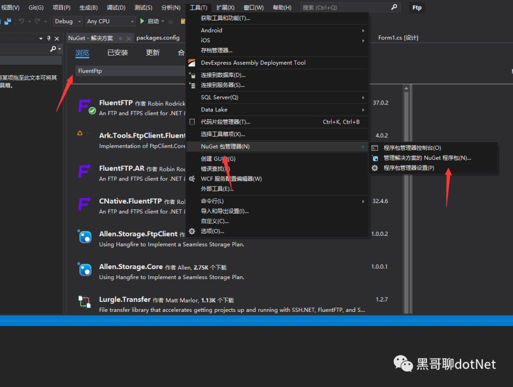Select the 浏览 browse link in NuGet manager
Image resolution: width=513 pixels, height=387 pixels.
pos(82,53)
